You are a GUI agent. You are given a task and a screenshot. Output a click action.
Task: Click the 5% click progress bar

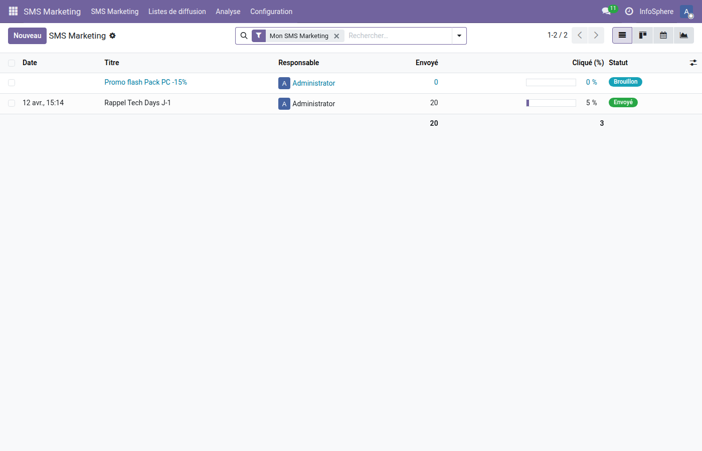[x=551, y=102]
